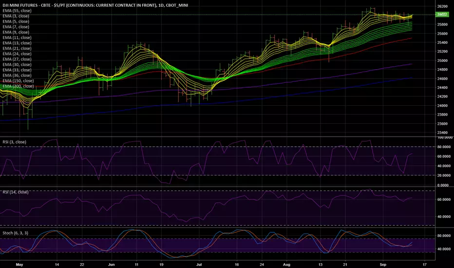Image resolution: width=454 pixels, height=268 pixels.
Task: Click the 24 date label on time axis
Action: tap(262, 265)
